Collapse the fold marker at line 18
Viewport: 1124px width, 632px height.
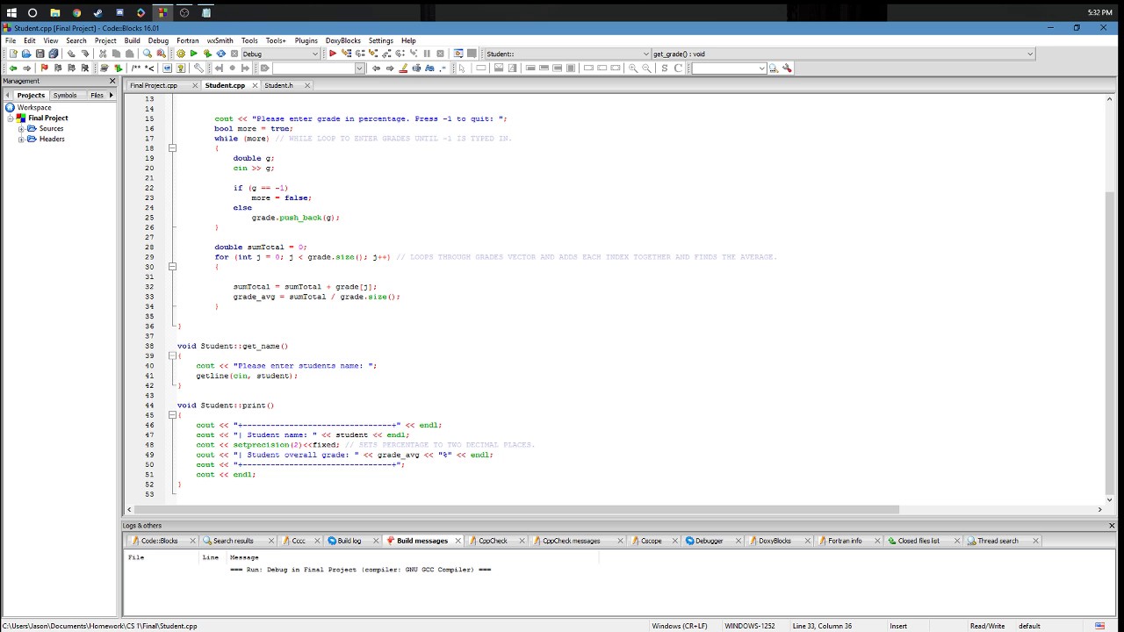172,148
